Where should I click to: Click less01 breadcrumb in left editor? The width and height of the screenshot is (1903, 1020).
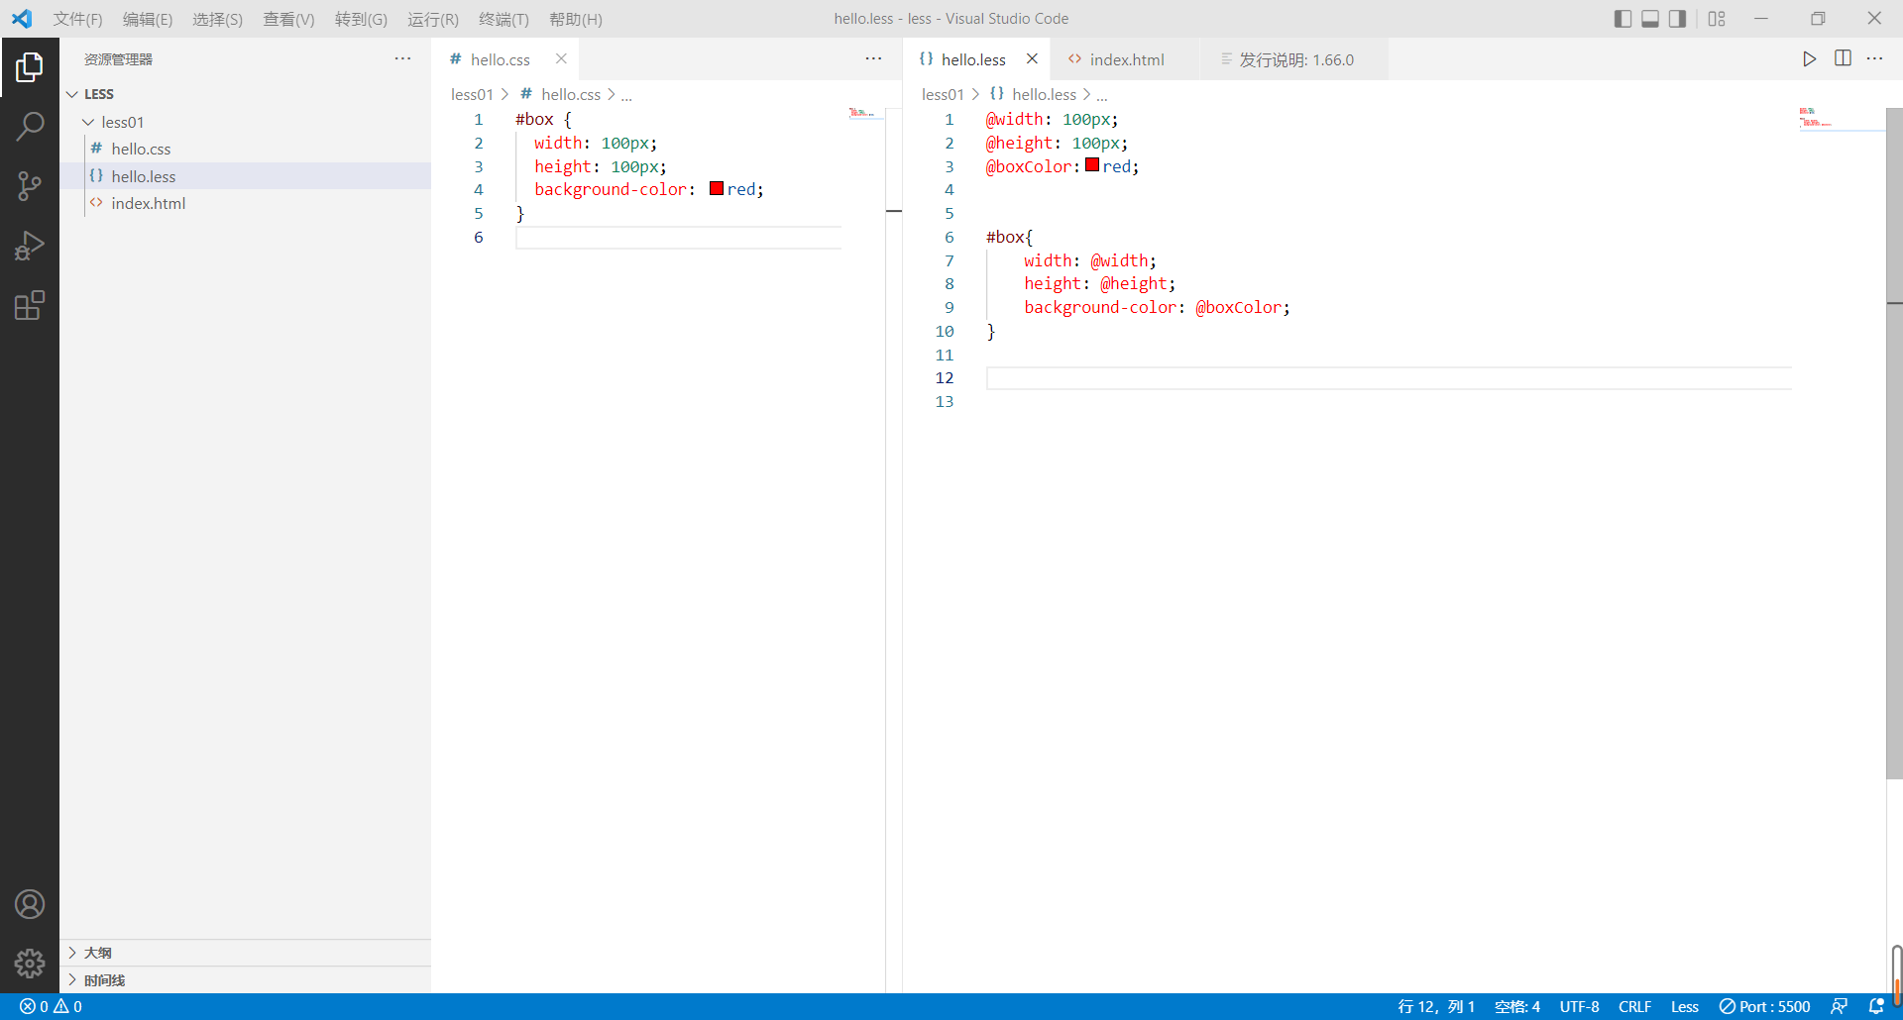472,94
